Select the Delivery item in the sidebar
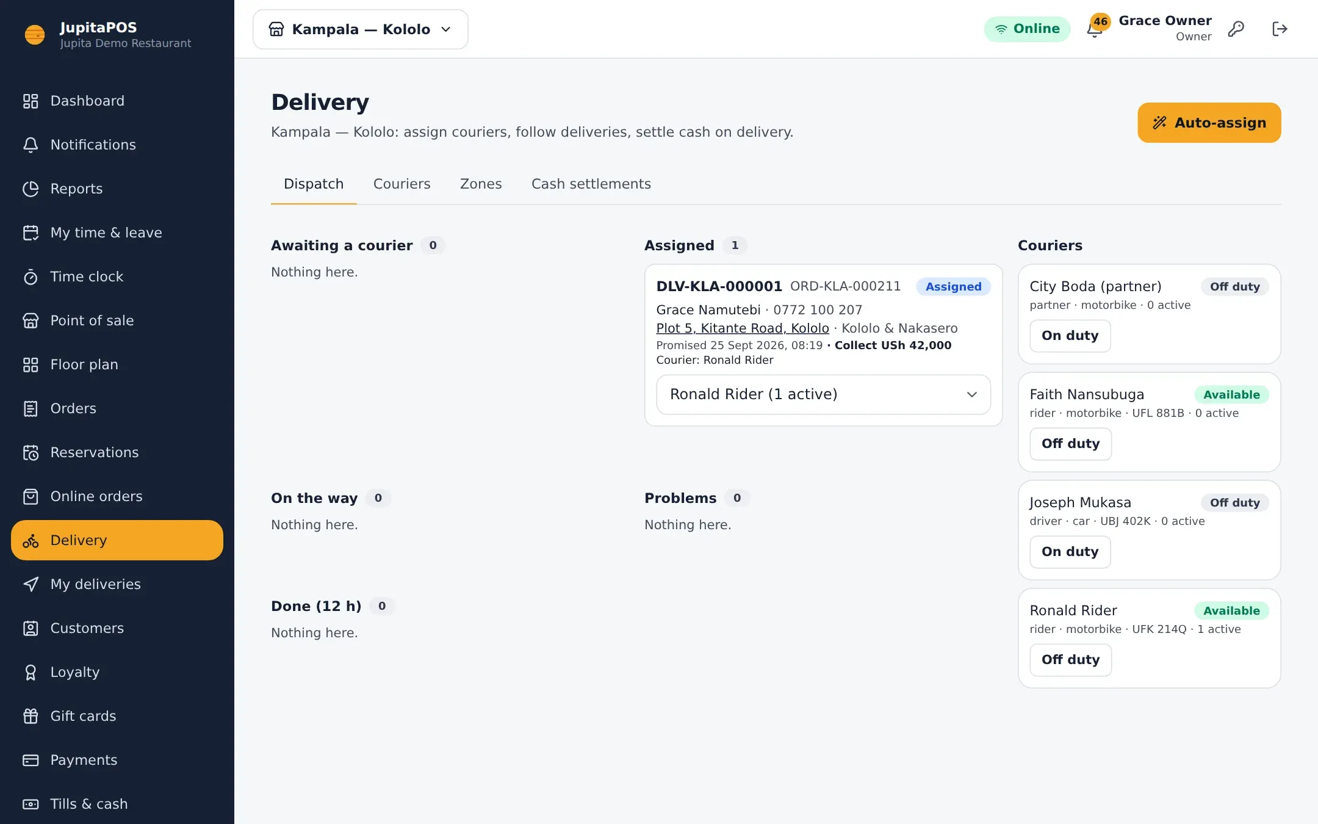This screenshot has height=824, width=1318. (x=117, y=540)
